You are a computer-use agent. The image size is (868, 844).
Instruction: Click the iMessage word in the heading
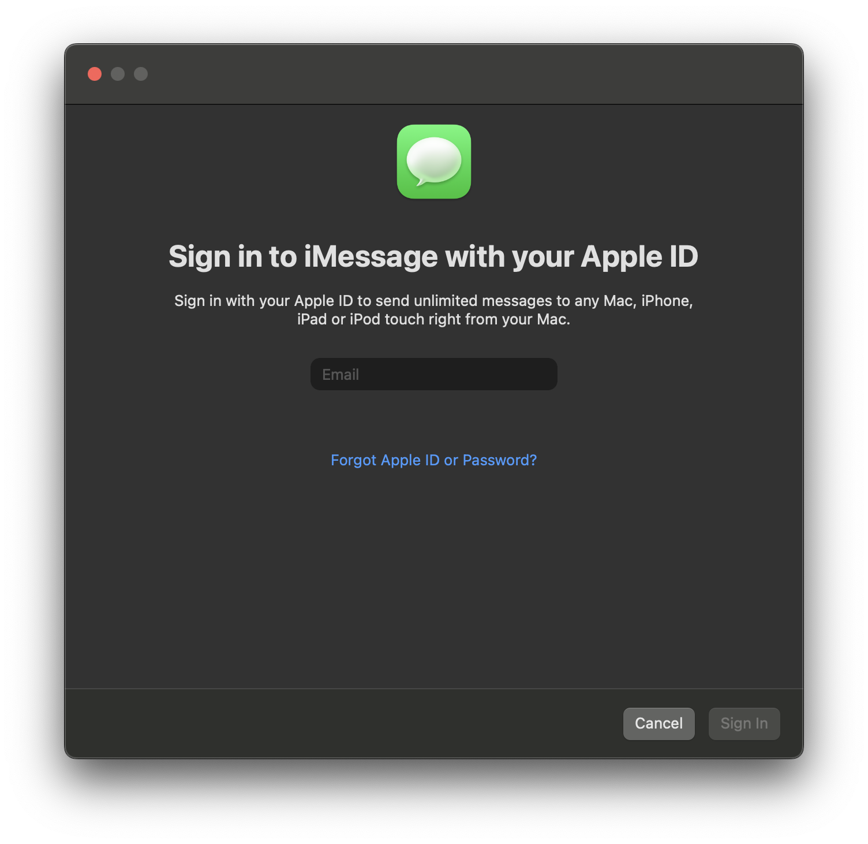coord(371,257)
